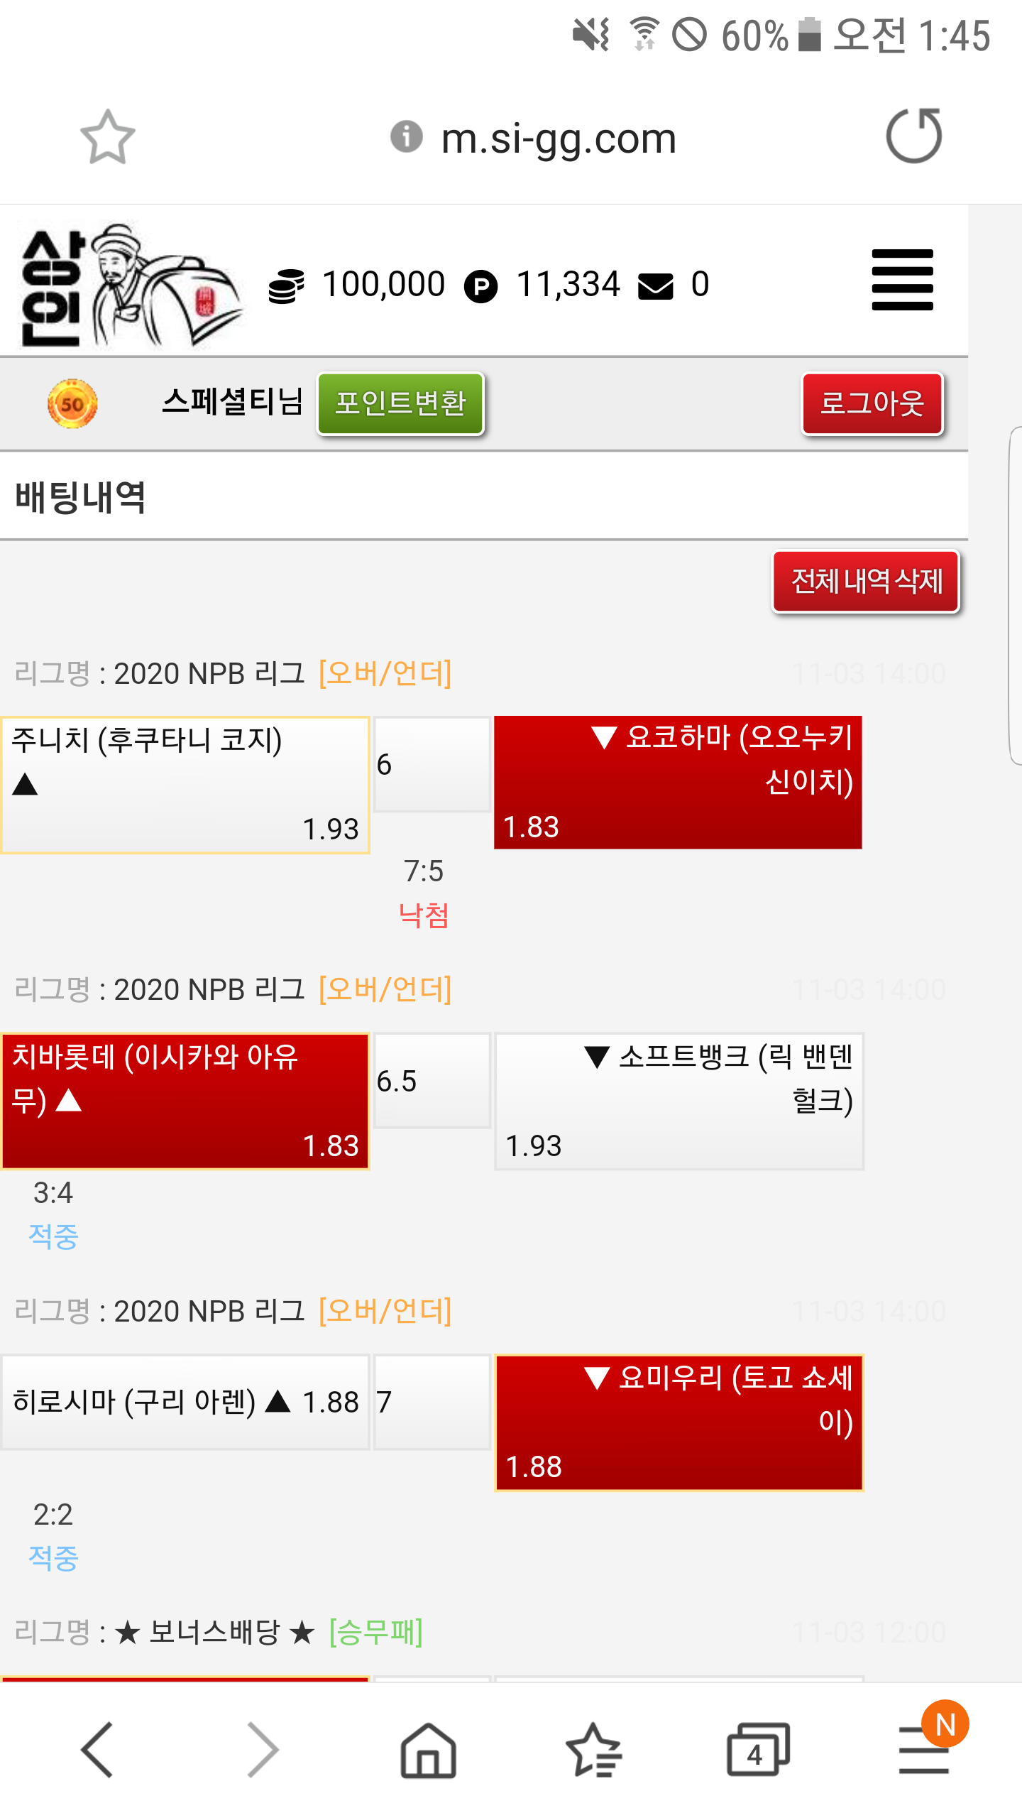The height and width of the screenshot is (1818, 1022).
Task: Select 요코하마 (오오누키 신이치) under bet
Action: click(678, 782)
